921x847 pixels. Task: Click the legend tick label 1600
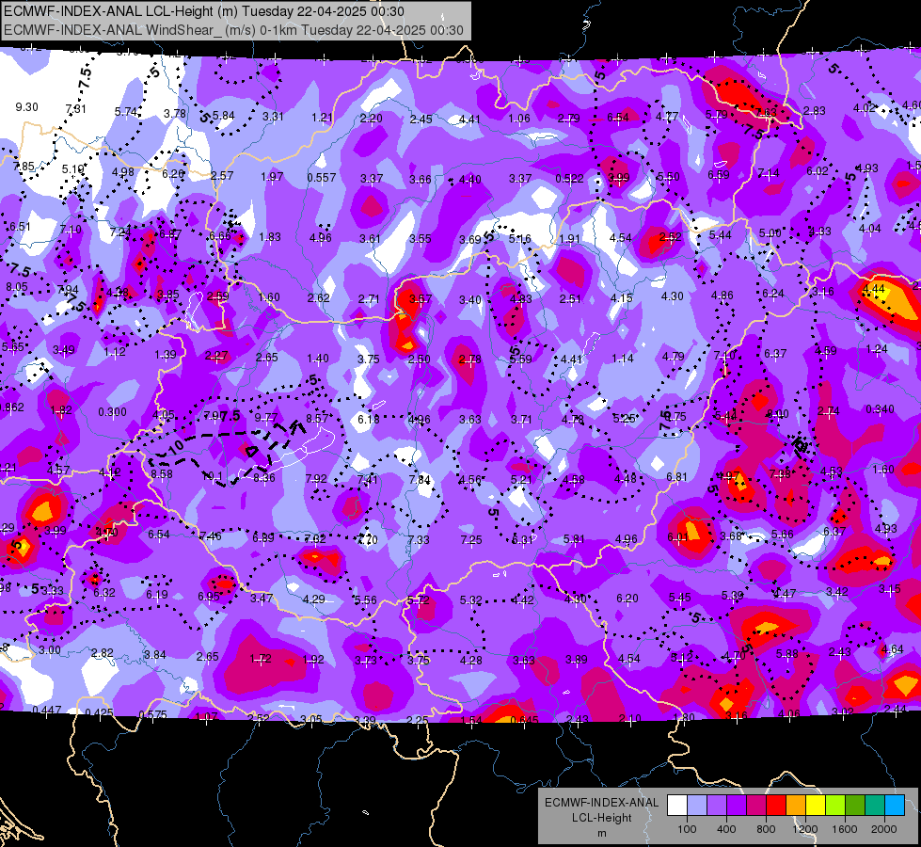click(x=845, y=829)
